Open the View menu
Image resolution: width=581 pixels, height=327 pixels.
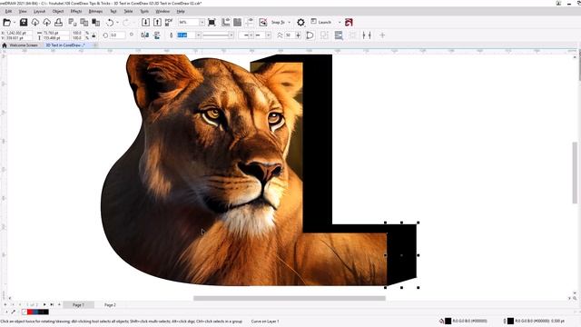tap(23, 12)
